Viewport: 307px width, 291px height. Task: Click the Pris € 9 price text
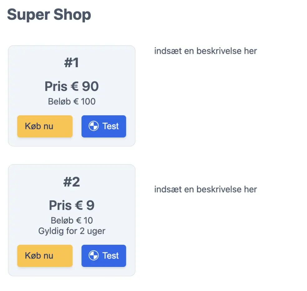click(71, 205)
